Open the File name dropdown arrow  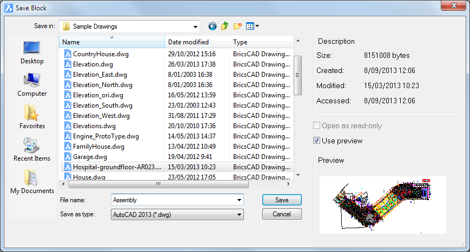[x=239, y=200]
